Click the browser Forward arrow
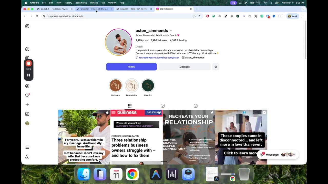The height and width of the screenshot is (184, 328). point(31,16)
